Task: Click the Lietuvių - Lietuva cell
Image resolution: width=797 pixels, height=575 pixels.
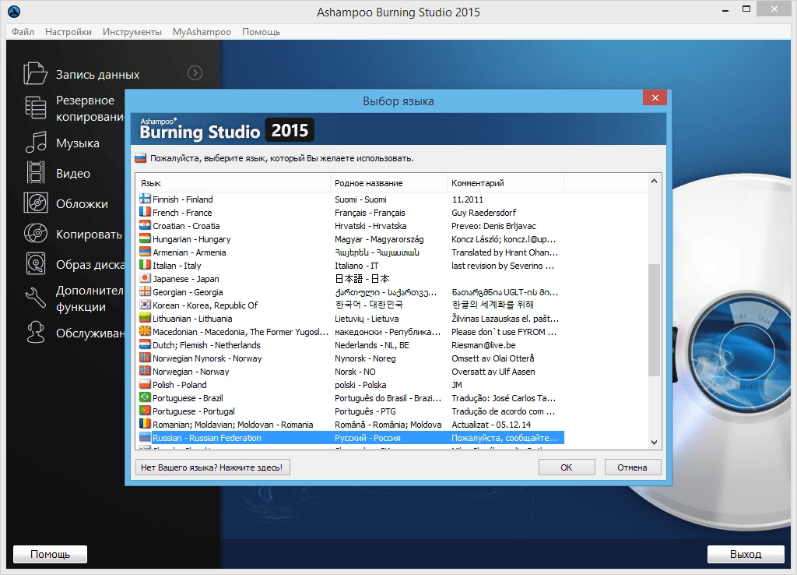Action: pyautogui.click(x=367, y=319)
